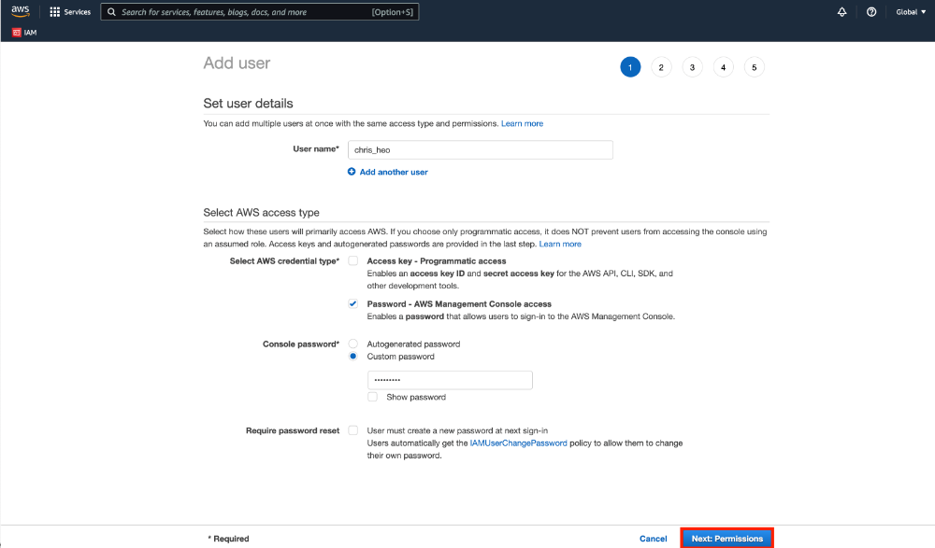The image size is (935, 548).
Task: Open Learn more under Set user details
Action: tap(522, 123)
